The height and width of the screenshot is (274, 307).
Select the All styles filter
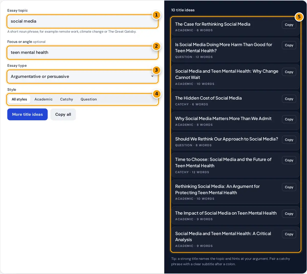coord(19,99)
